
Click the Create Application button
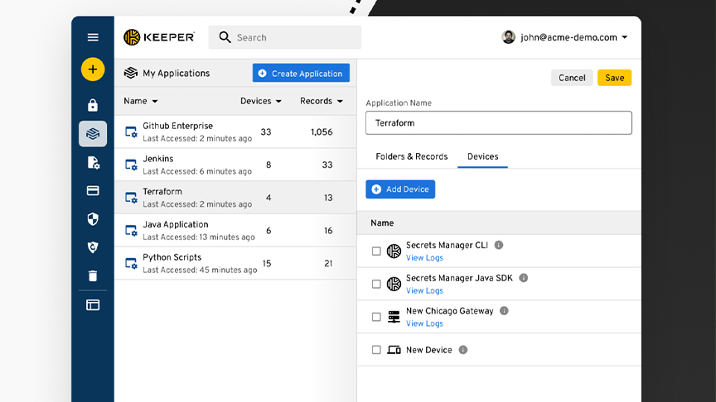tap(301, 73)
